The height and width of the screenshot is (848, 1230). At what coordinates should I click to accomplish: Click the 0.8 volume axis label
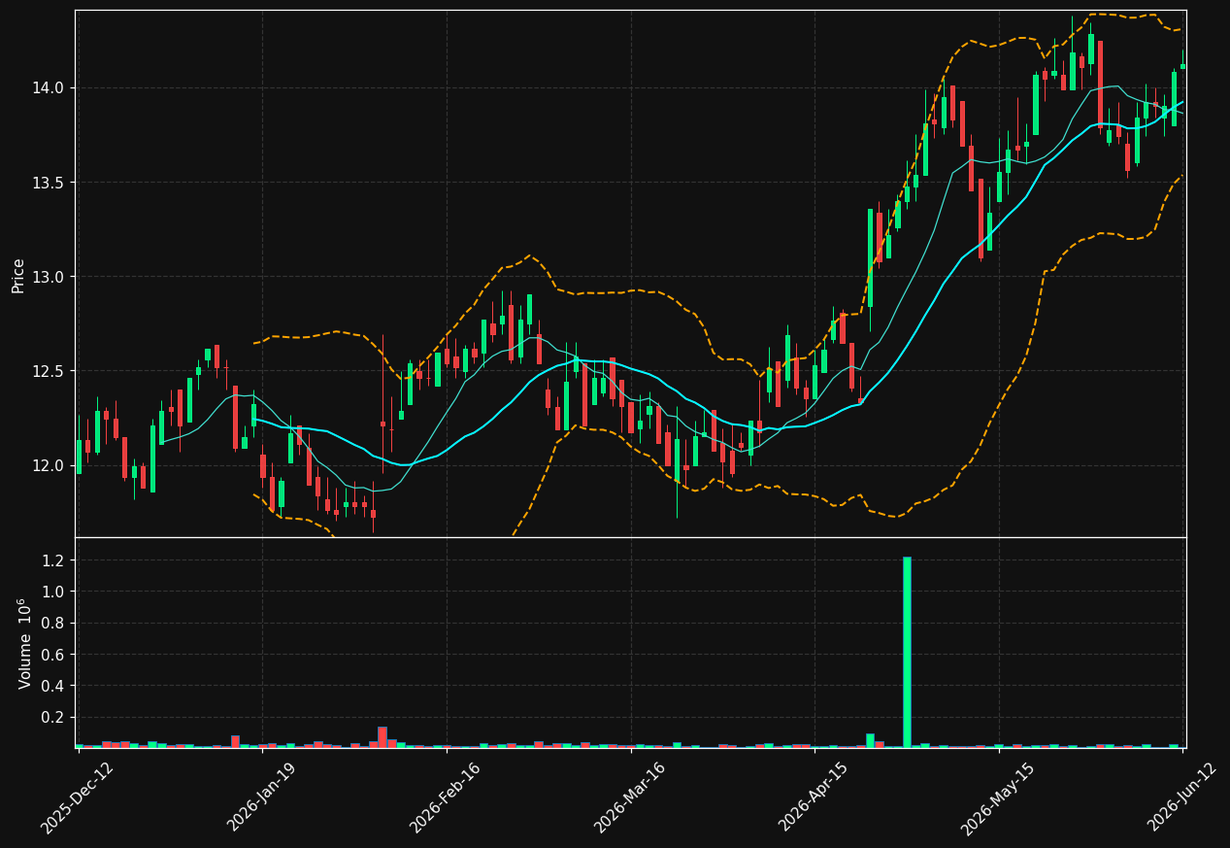pos(54,623)
